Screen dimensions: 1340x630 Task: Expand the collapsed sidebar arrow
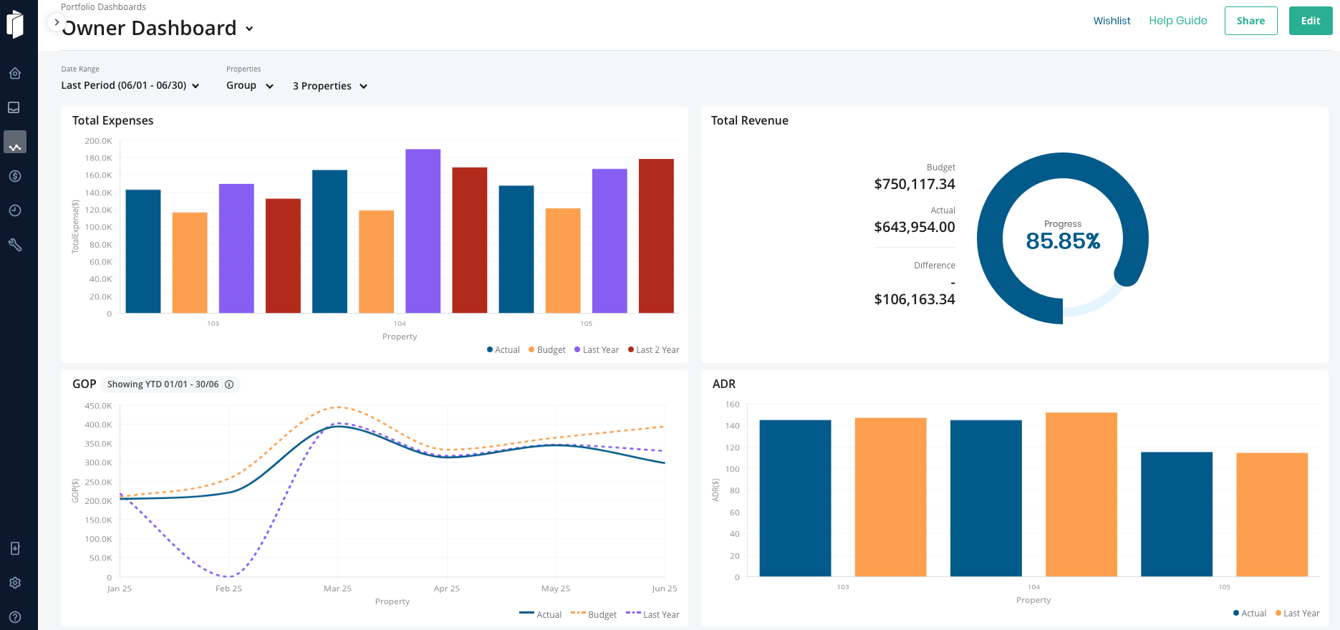(57, 22)
